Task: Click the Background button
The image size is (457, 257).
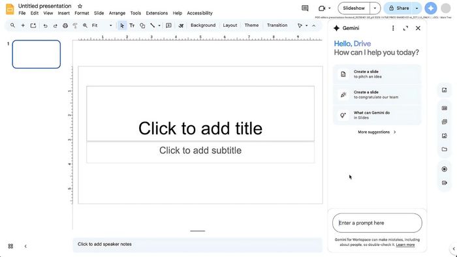Action: point(203,25)
